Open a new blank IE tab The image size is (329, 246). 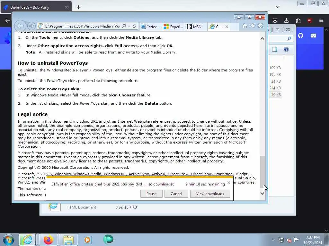pos(235,27)
